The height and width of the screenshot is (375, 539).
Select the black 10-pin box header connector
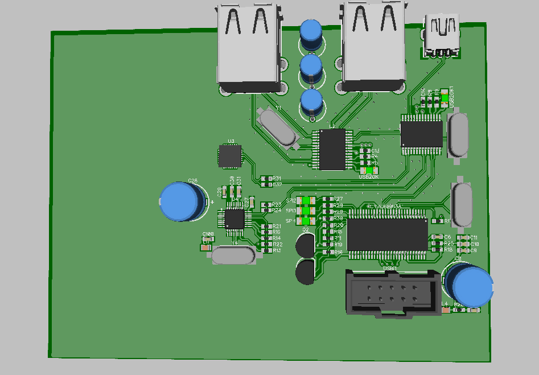(x=393, y=292)
